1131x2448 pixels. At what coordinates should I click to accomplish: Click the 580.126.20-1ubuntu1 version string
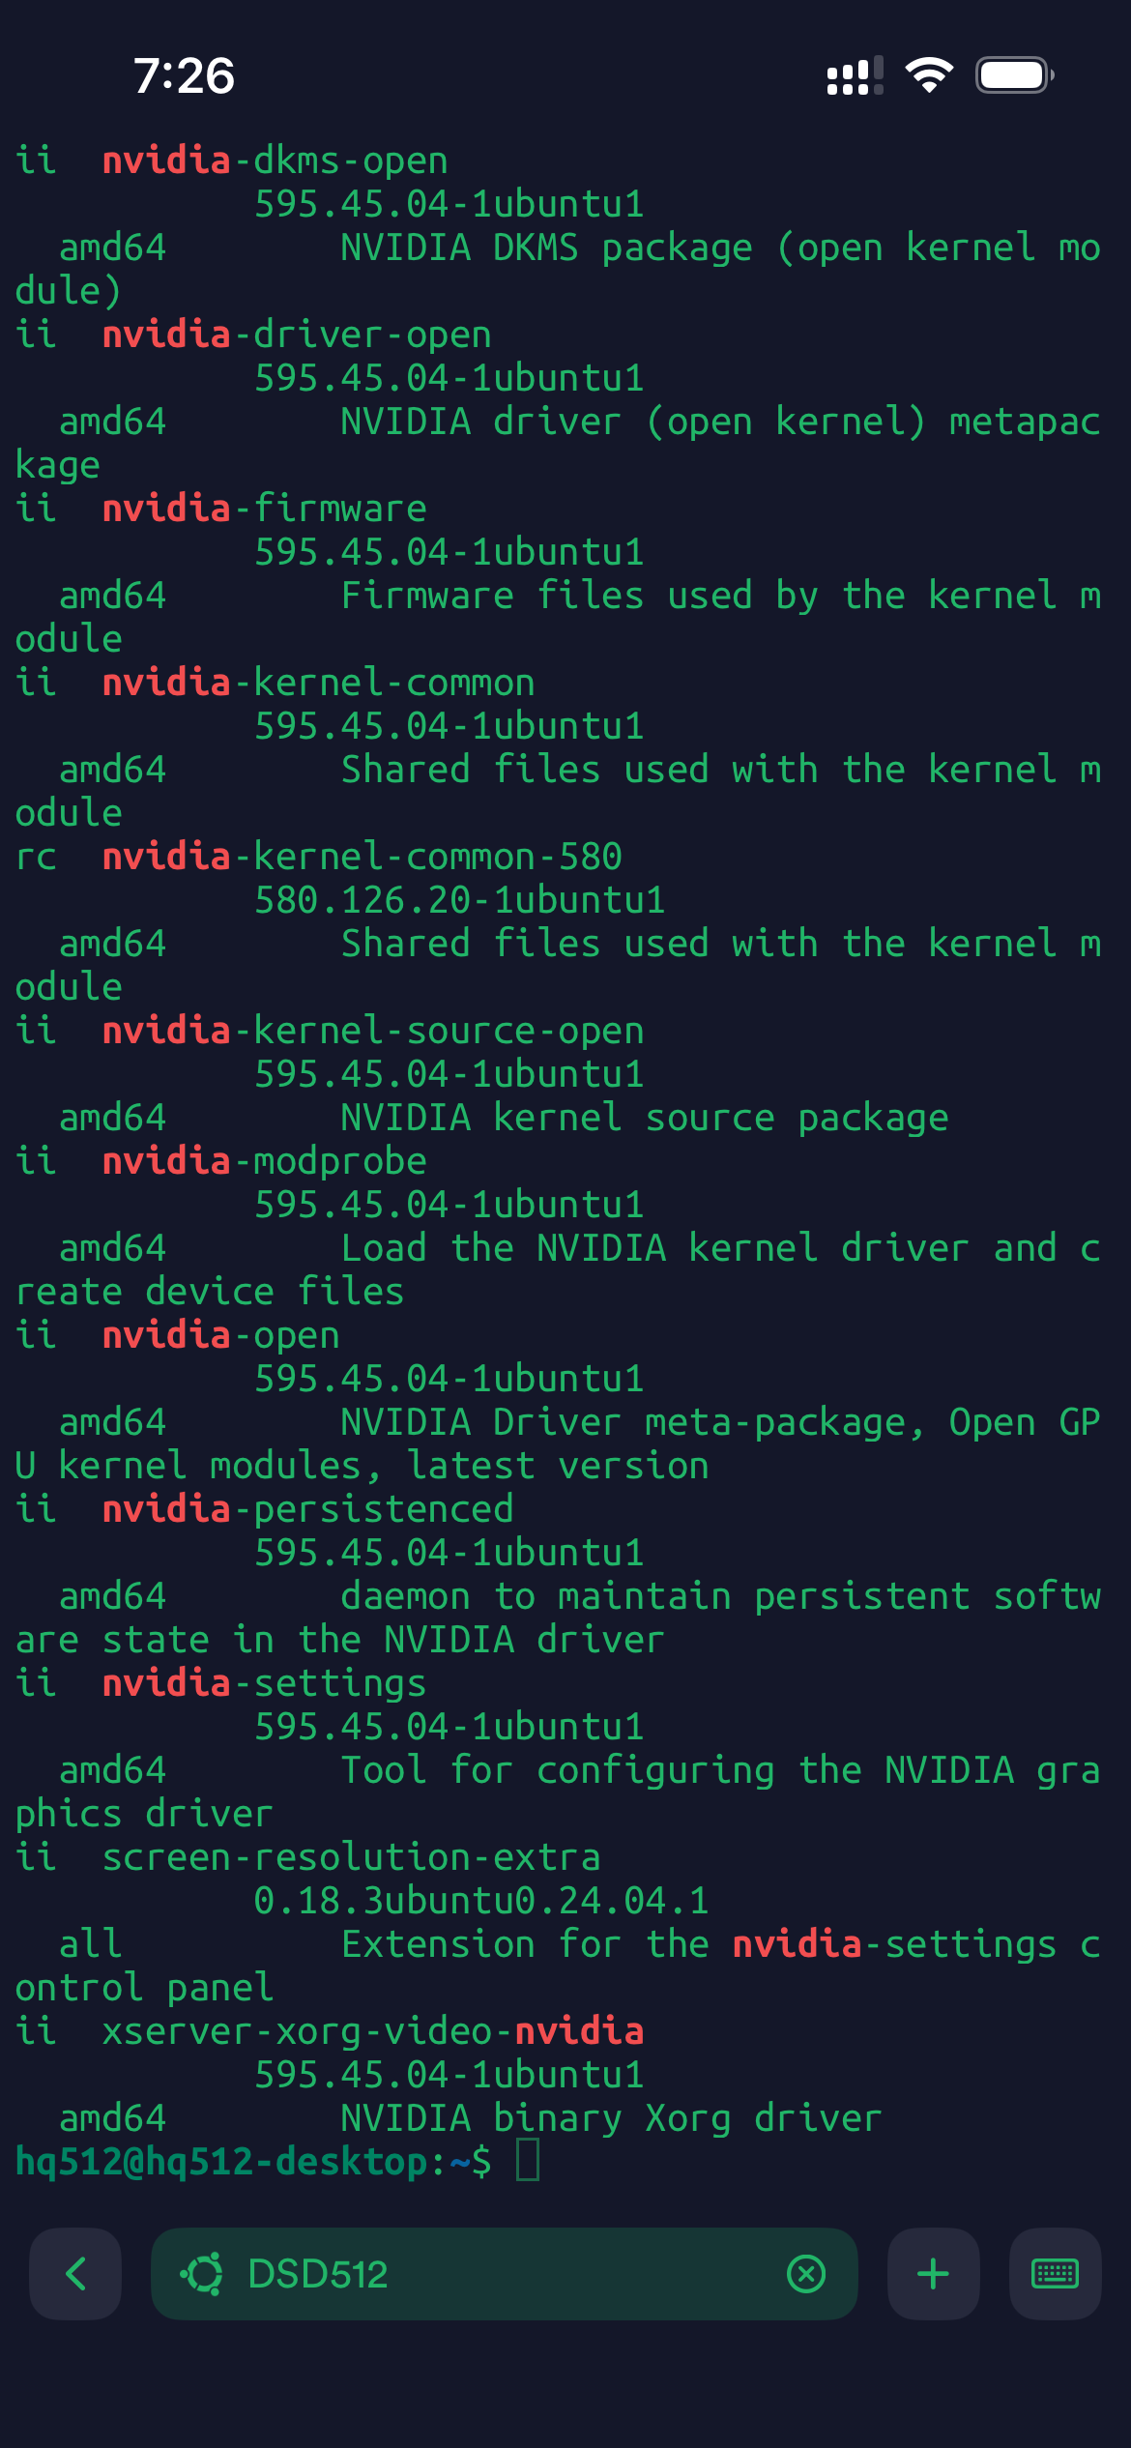pyautogui.click(x=460, y=900)
